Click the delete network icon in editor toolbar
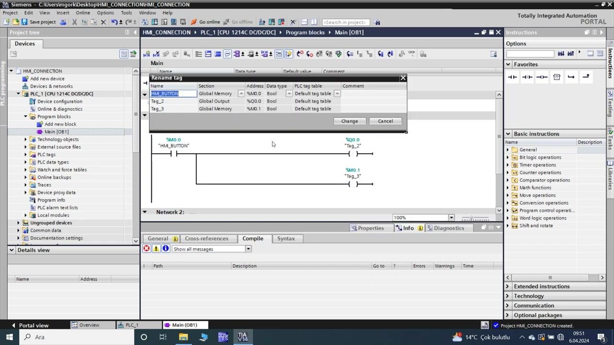 click(x=156, y=54)
